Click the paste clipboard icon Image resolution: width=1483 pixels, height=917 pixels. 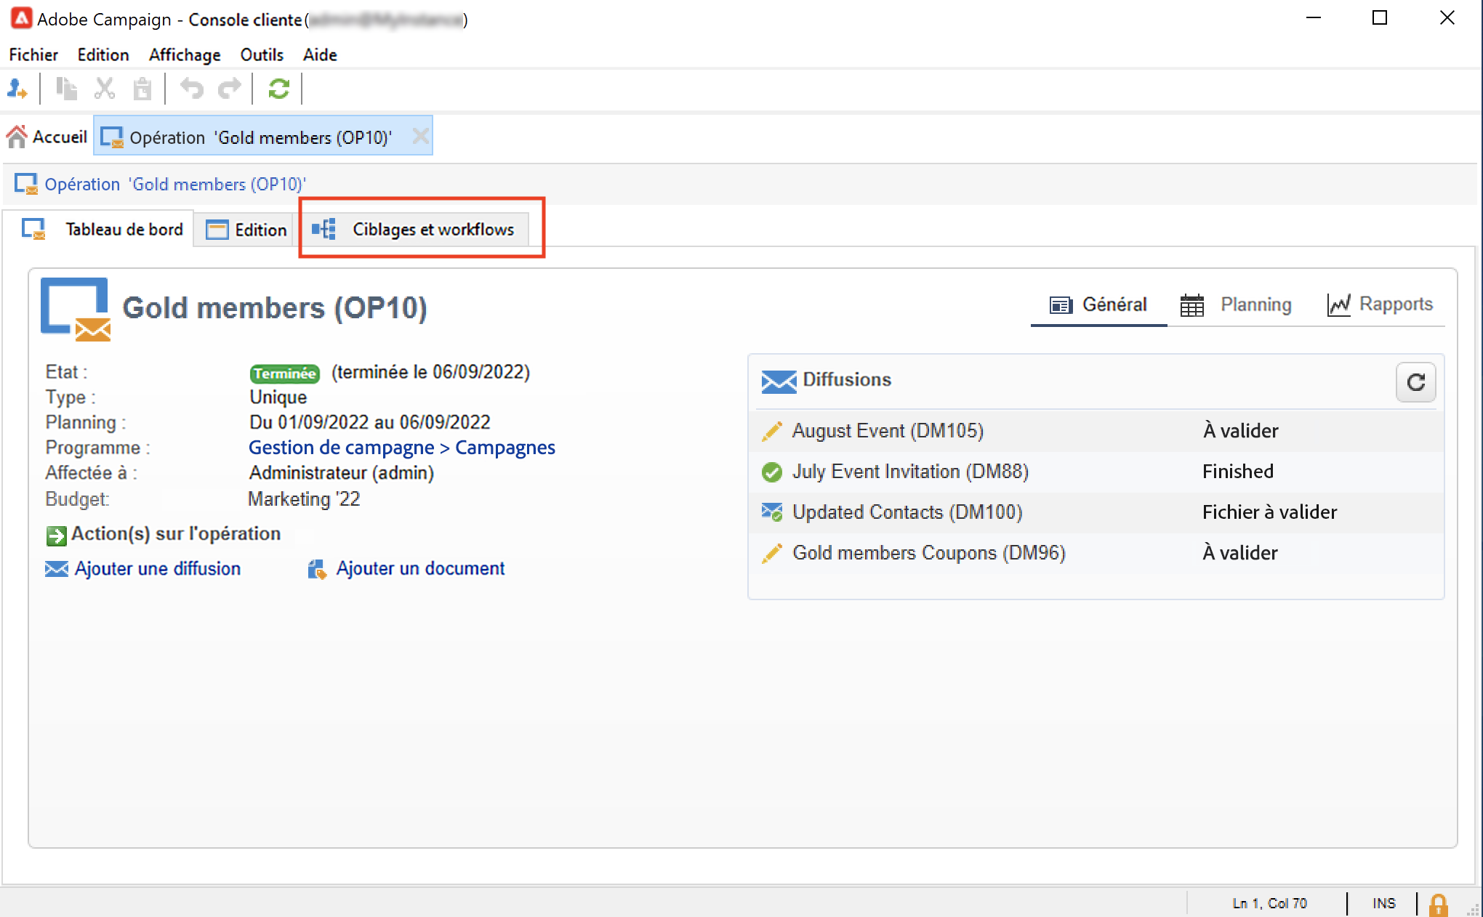click(142, 89)
